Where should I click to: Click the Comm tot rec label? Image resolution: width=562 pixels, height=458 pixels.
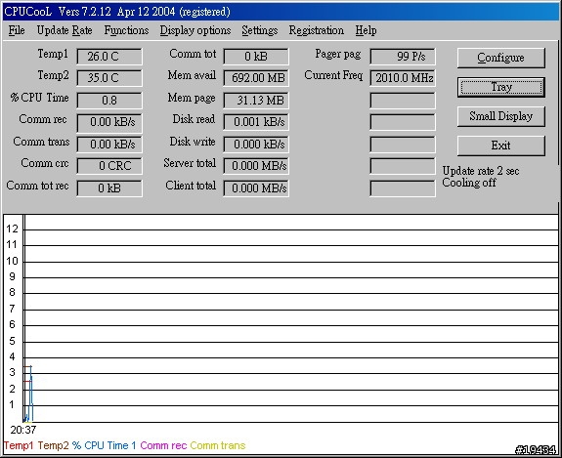[x=37, y=186]
